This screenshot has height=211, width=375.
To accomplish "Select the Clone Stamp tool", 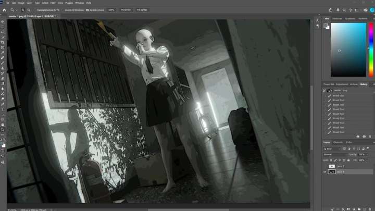I will pyautogui.click(x=3, y=68).
